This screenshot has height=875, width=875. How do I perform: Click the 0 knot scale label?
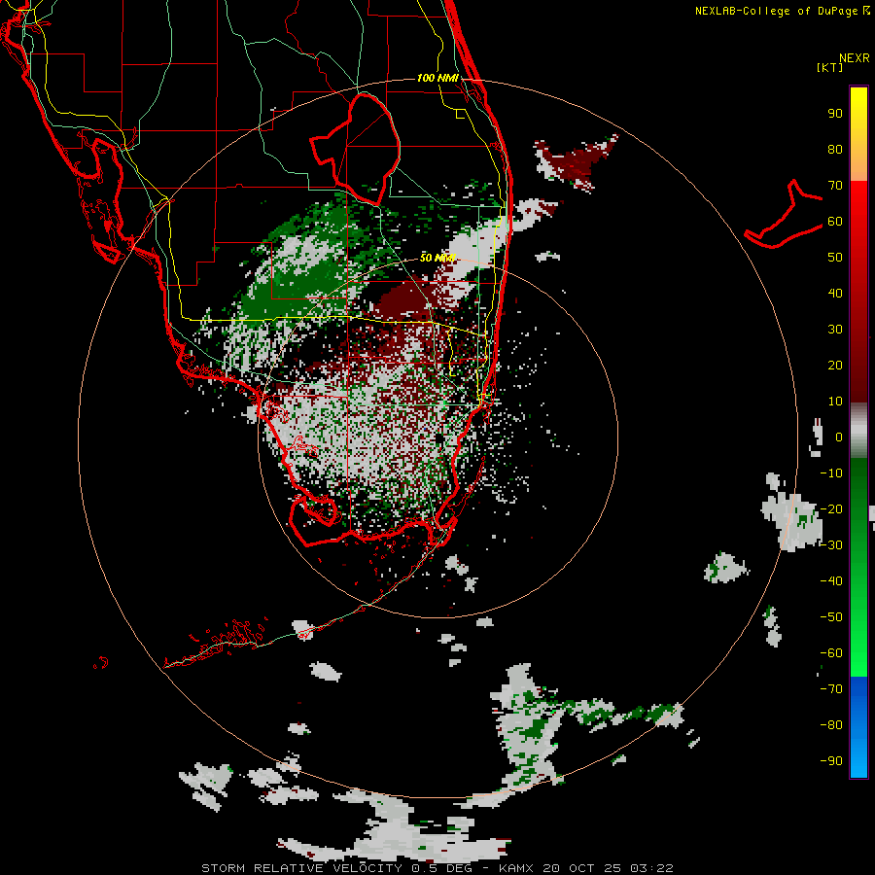pyautogui.click(x=839, y=437)
